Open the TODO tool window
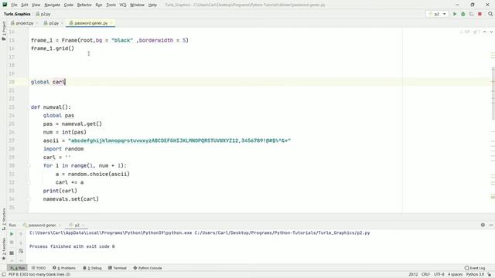Screen dimensions: 495x278 tap(39, 268)
